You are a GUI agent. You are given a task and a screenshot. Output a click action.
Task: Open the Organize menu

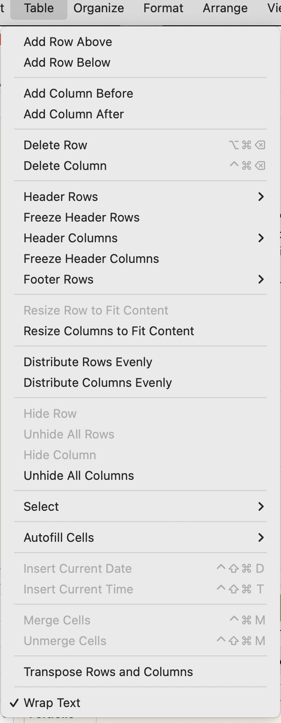pyautogui.click(x=98, y=8)
